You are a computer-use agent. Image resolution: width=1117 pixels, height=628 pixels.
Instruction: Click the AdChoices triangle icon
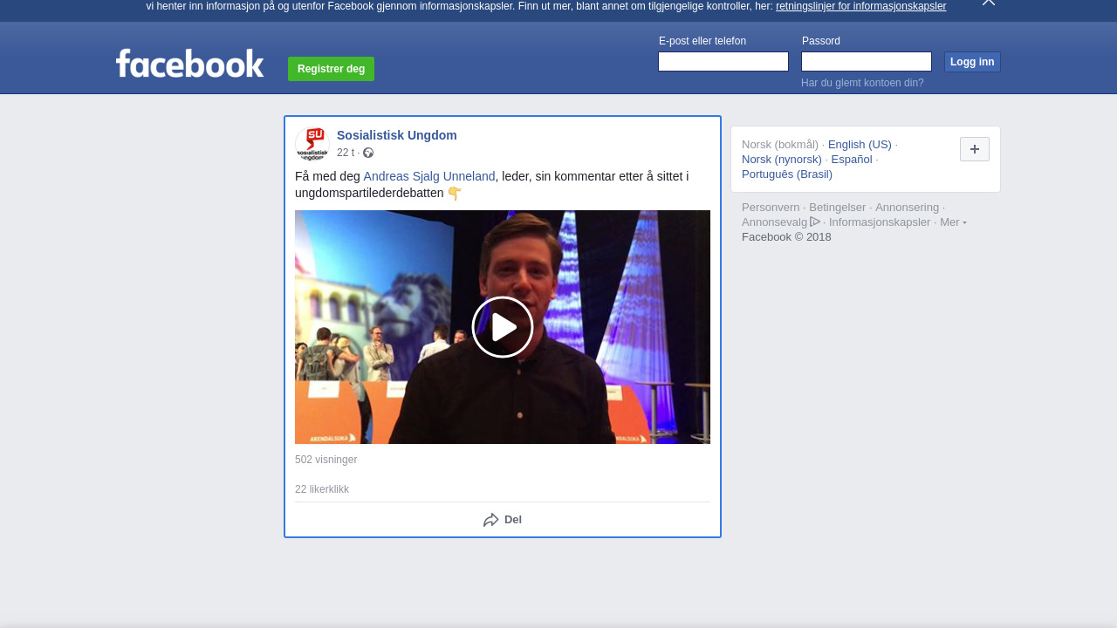[x=815, y=222]
